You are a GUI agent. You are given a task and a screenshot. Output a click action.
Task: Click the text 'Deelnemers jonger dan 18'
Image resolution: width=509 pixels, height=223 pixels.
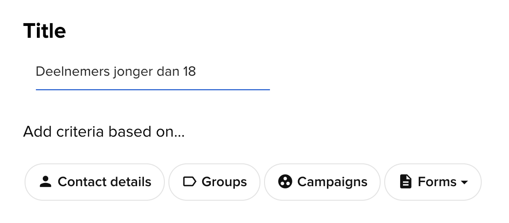(116, 72)
